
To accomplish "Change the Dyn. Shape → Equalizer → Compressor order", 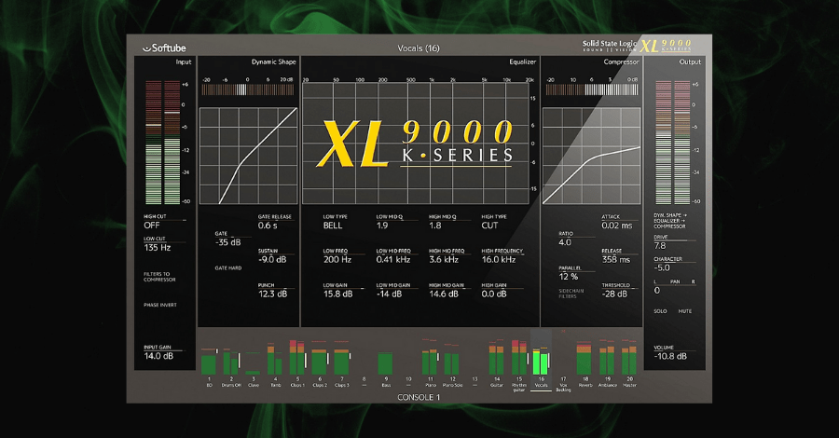I will (669, 221).
